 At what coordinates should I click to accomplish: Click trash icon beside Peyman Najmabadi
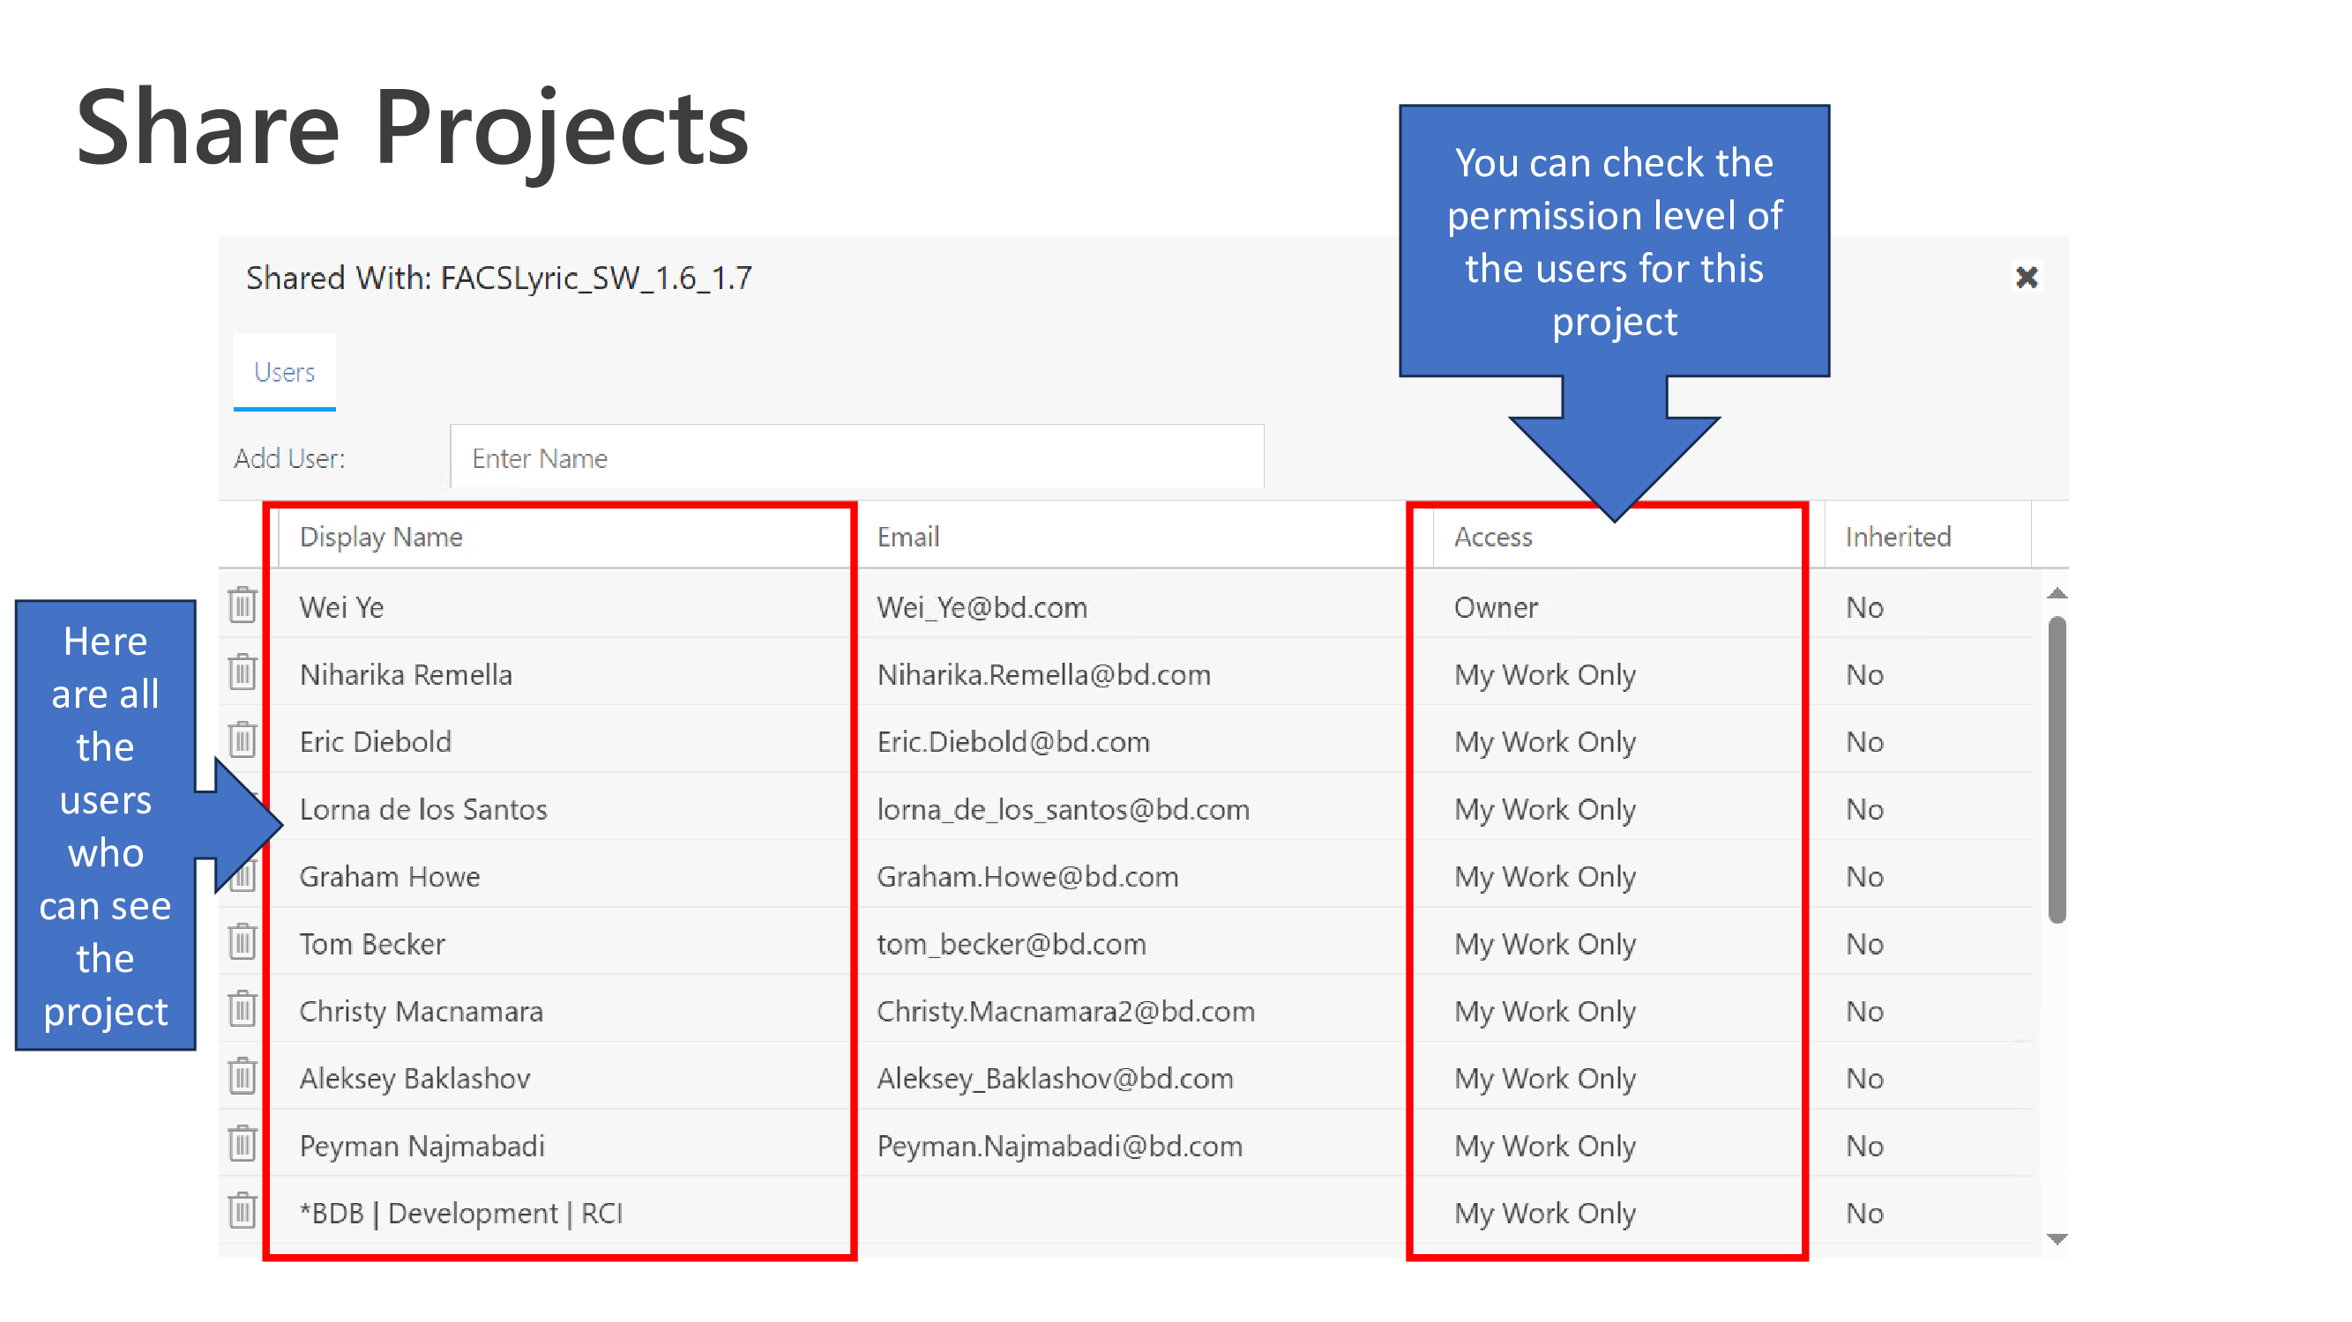(x=242, y=1144)
